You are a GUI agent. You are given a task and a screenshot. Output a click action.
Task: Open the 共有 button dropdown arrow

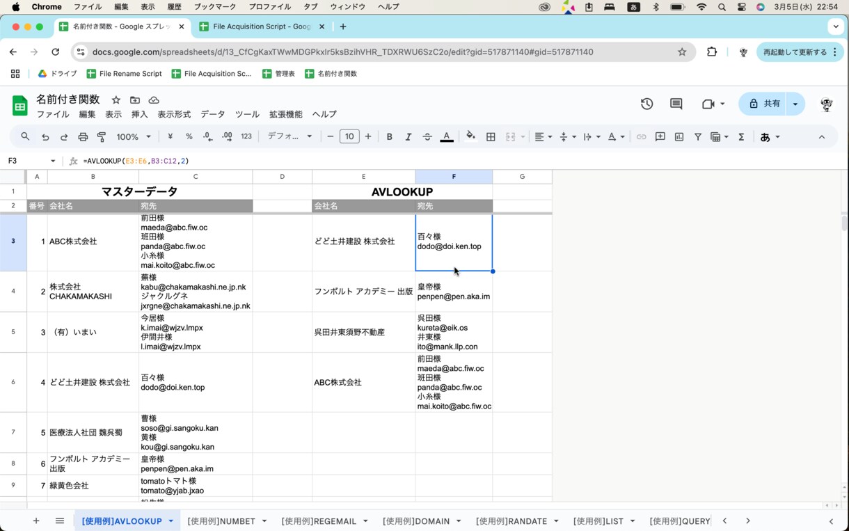795,104
